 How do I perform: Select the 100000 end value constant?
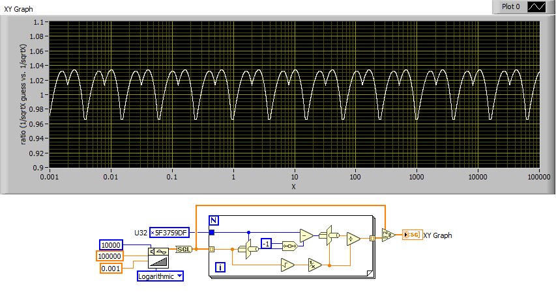[110, 256]
